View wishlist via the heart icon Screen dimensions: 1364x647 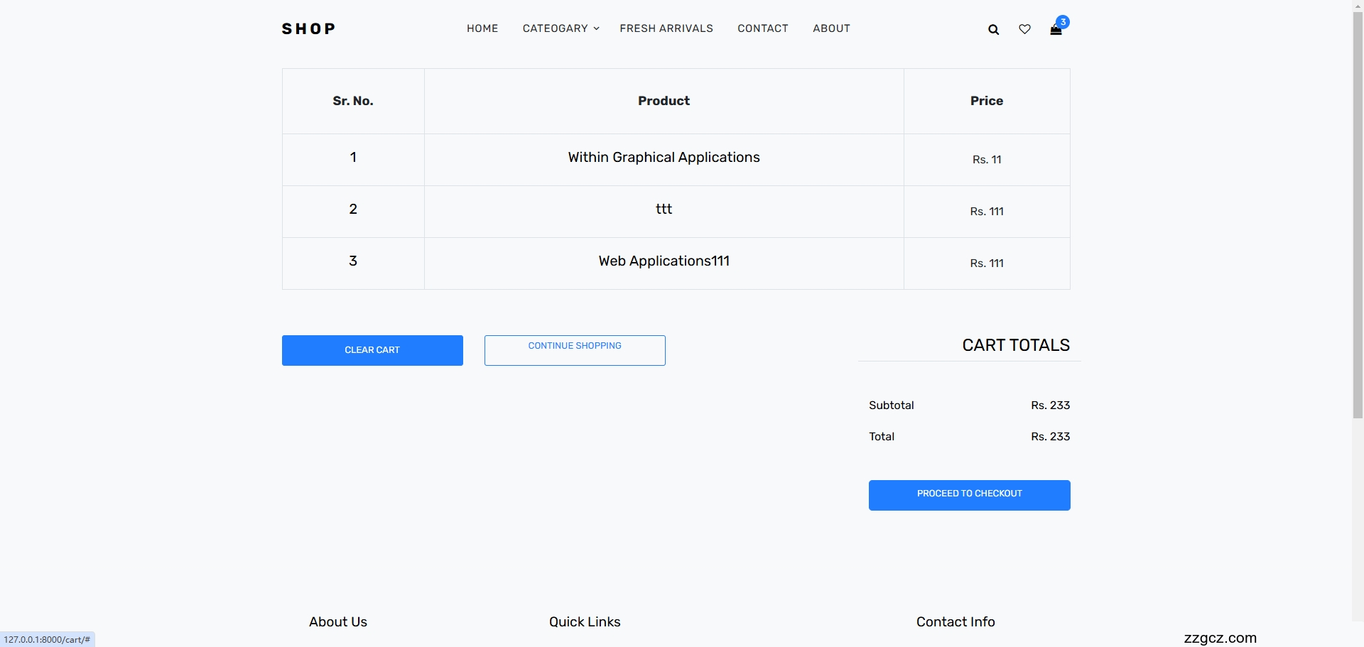click(x=1024, y=29)
